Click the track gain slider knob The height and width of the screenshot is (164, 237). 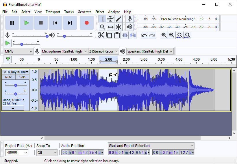[x=16, y=85]
